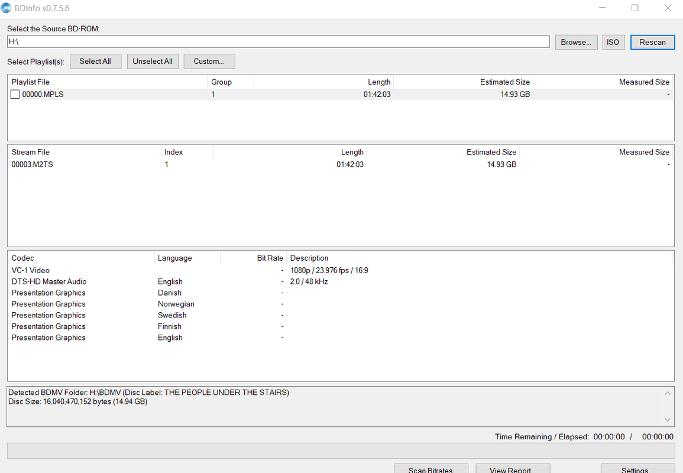Click the Codec column header
The height and width of the screenshot is (473, 683).
click(81, 258)
